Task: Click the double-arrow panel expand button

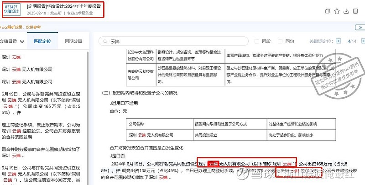Action: click(x=360, y=27)
